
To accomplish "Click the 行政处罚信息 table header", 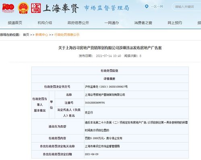I will pyautogui.click(x=110, y=71).
